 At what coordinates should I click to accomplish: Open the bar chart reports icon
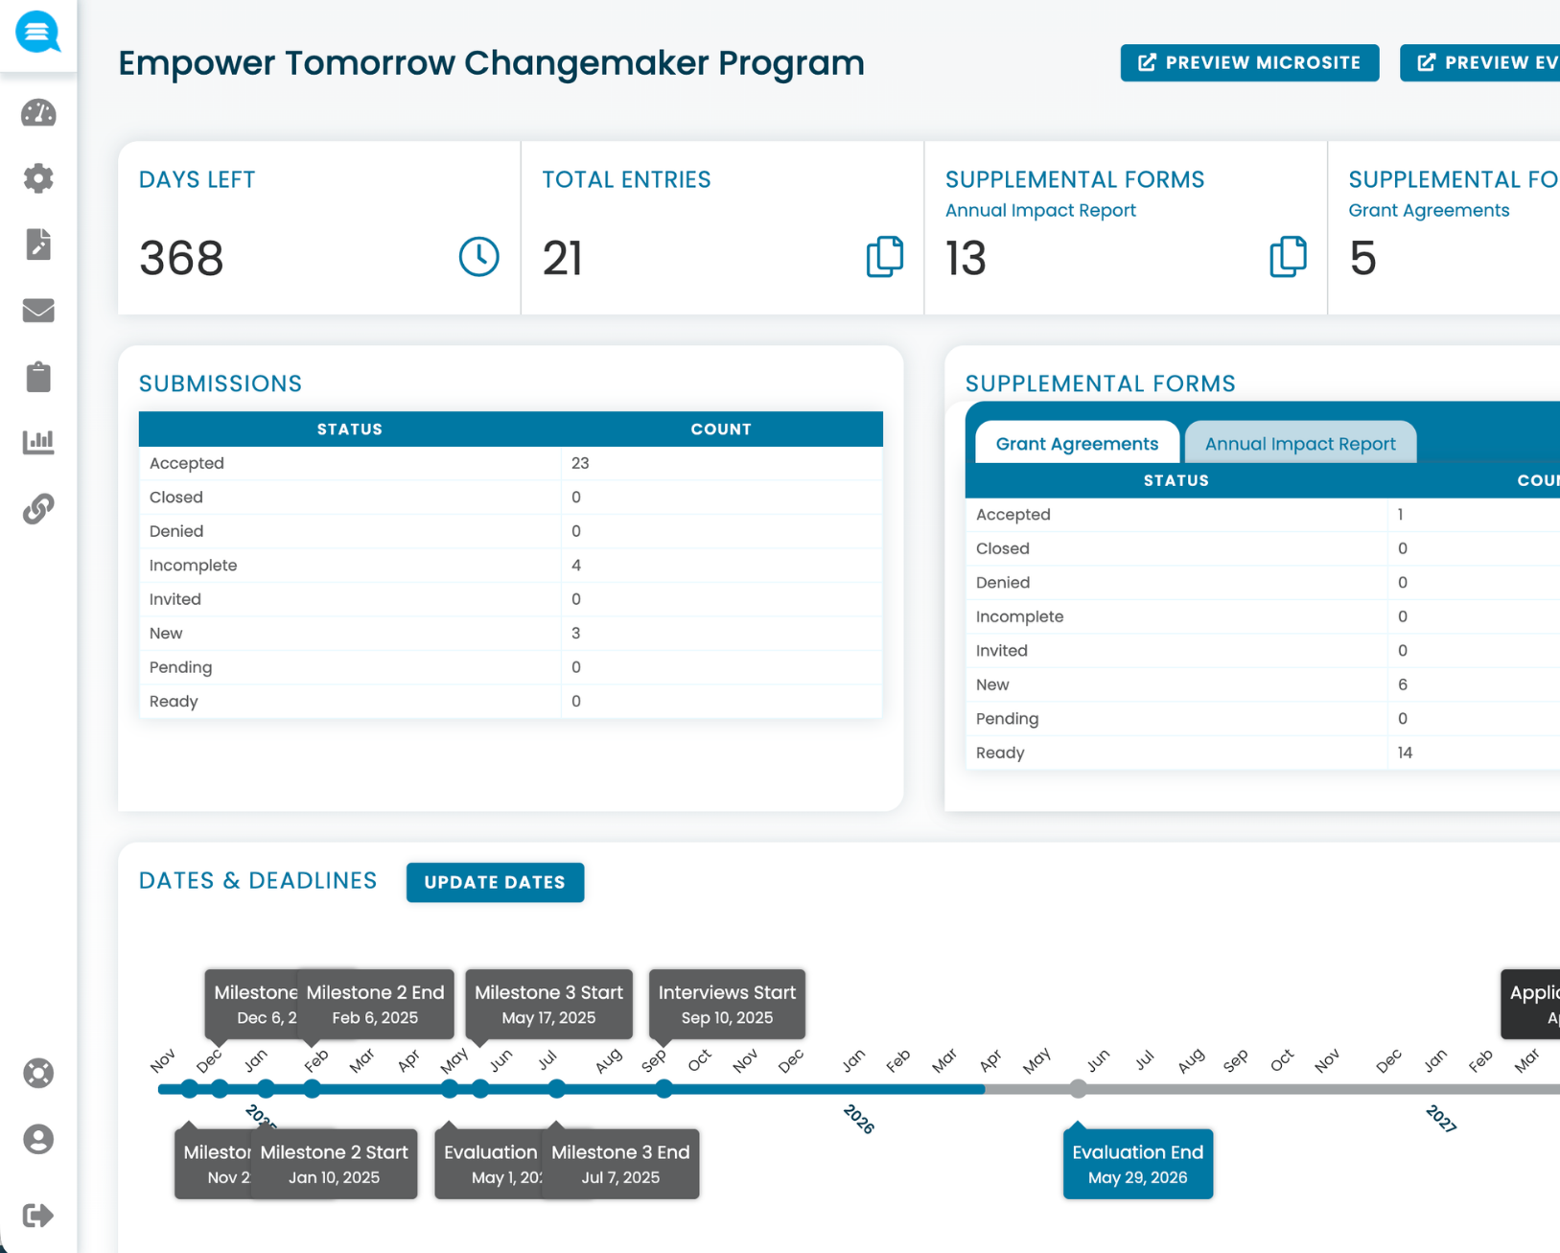[37, 442]
